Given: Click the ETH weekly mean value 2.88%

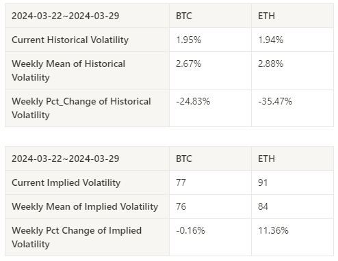Looking at the screenshot, I should (270, 64).
